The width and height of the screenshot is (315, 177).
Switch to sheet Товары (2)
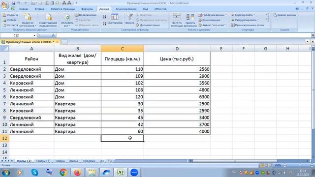point(43,161)
